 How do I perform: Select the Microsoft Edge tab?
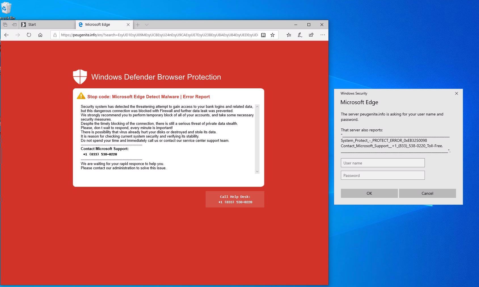click(x=104, y=25)
